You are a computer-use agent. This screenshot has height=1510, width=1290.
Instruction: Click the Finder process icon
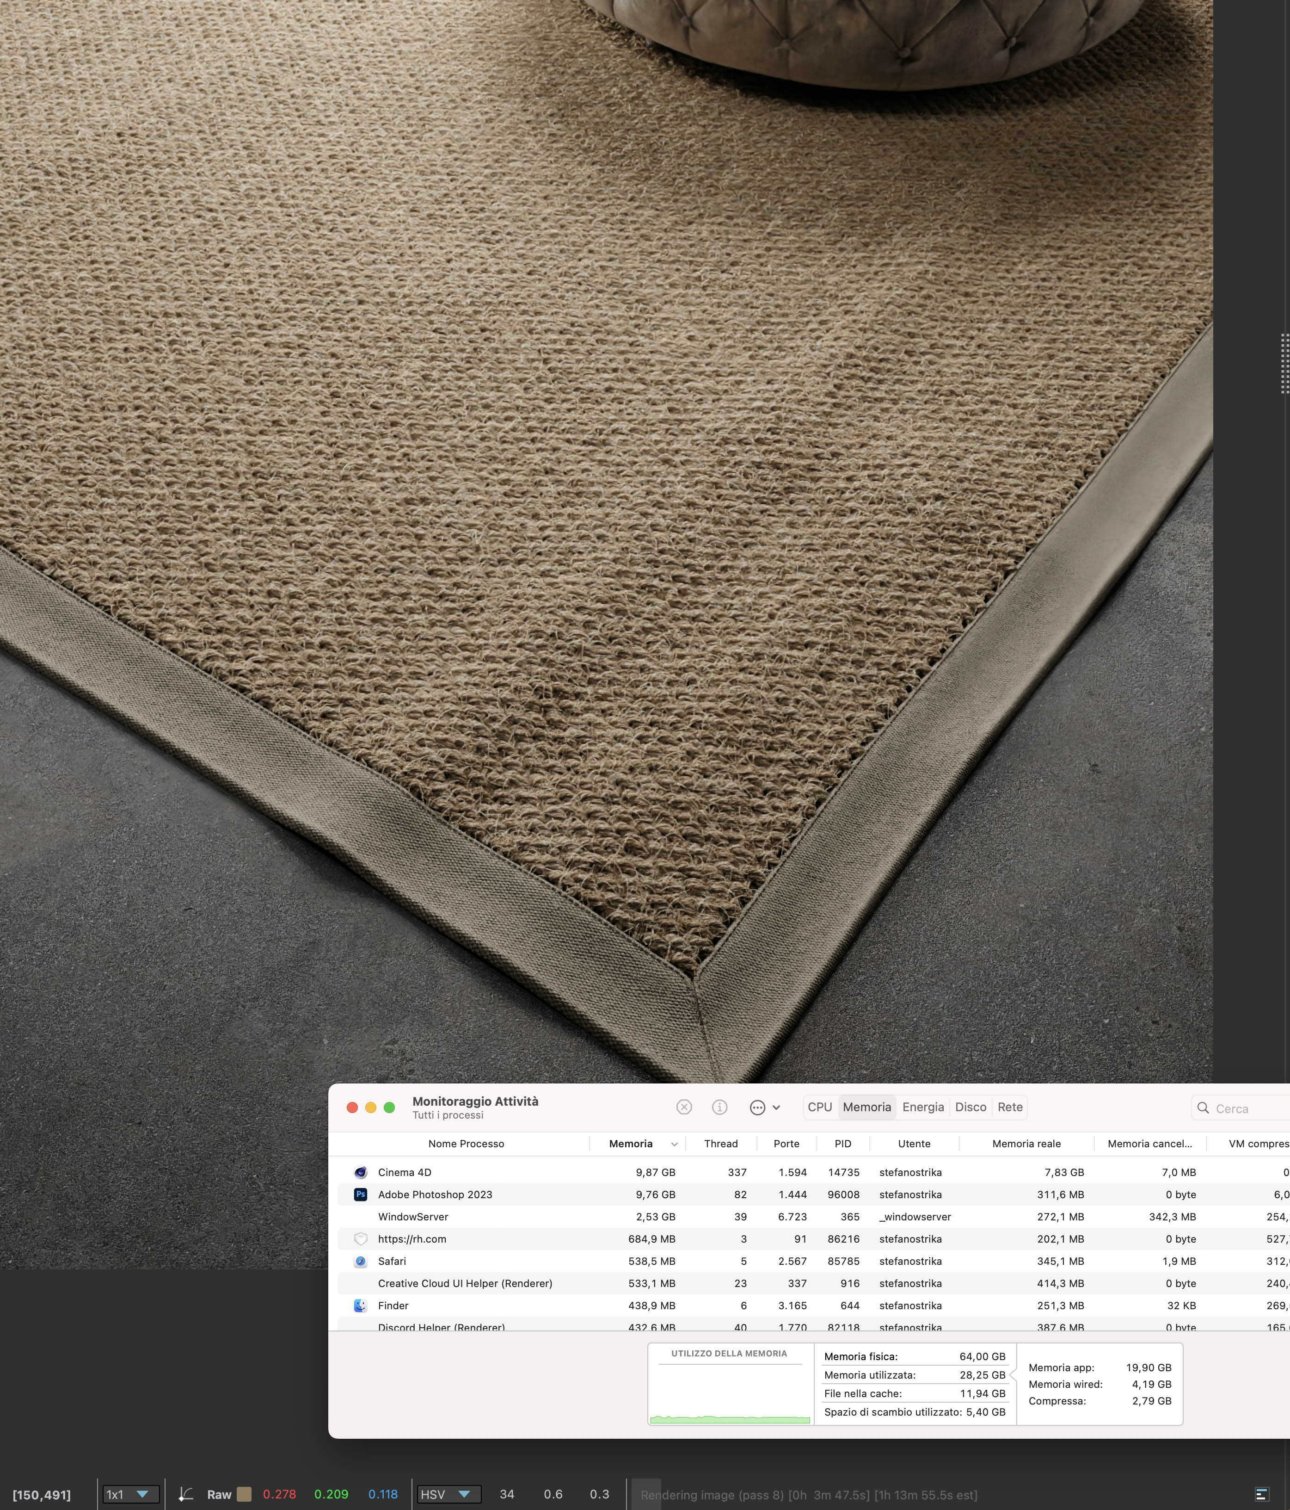tap(360, 1305)
